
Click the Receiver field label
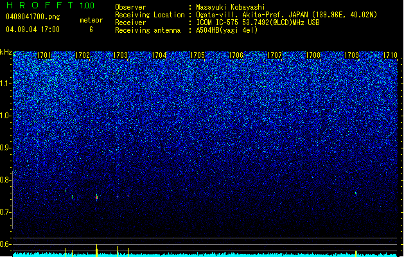130,22
